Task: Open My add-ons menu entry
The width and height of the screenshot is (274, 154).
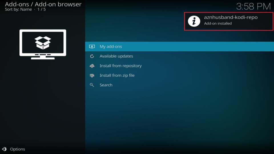Action: pyautogui.click(x=180, y=46)
